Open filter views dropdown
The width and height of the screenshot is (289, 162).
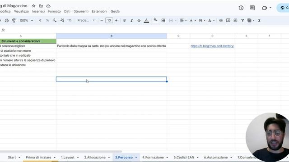pos(251,20)
